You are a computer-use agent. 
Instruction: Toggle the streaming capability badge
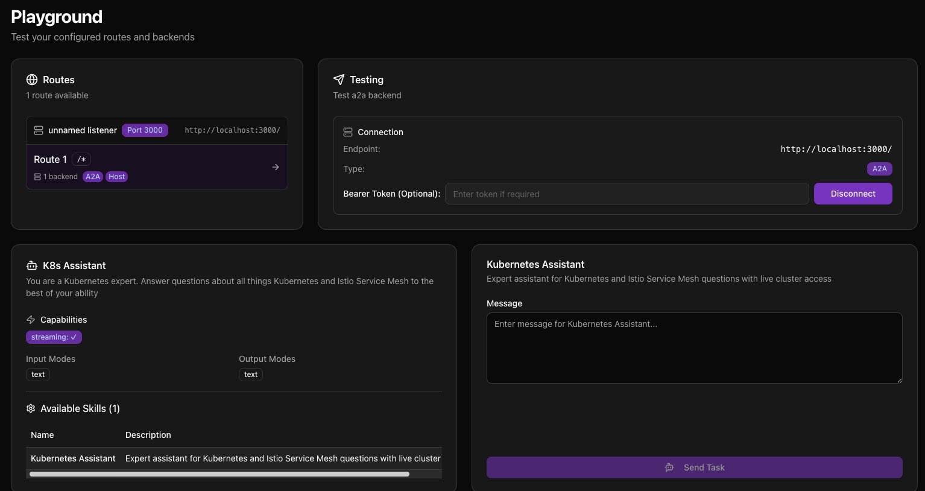(x=54, y=337)
